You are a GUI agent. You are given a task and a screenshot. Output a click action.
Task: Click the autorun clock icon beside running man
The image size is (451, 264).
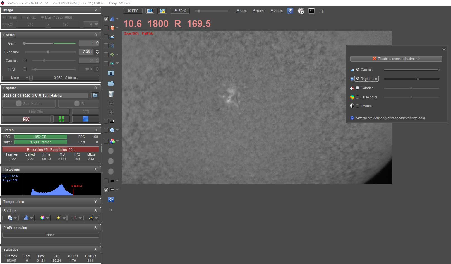301,11
